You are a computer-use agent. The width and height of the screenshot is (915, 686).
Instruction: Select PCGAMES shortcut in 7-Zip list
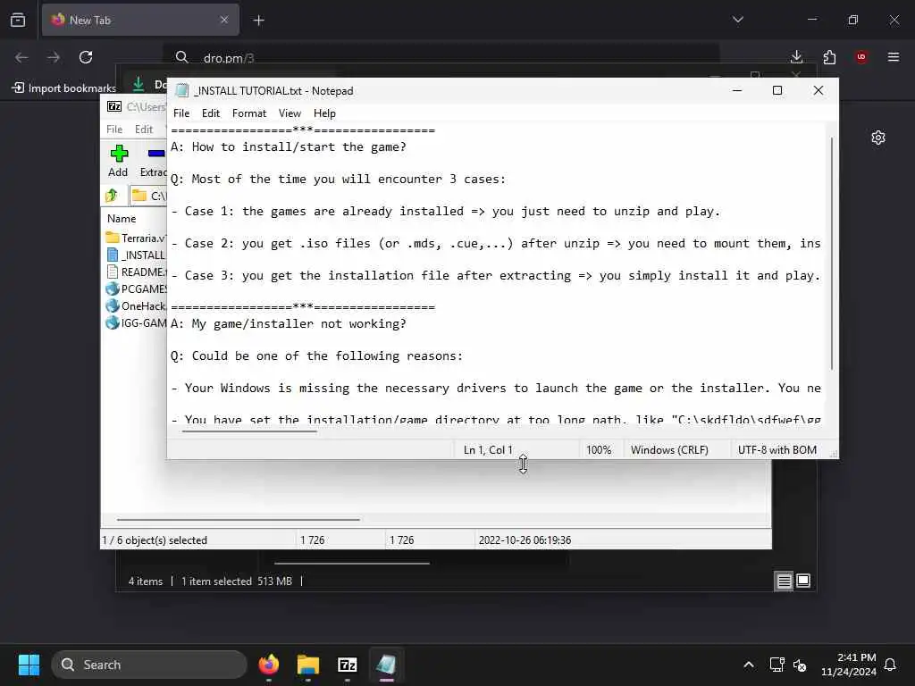tap(136, 289)
